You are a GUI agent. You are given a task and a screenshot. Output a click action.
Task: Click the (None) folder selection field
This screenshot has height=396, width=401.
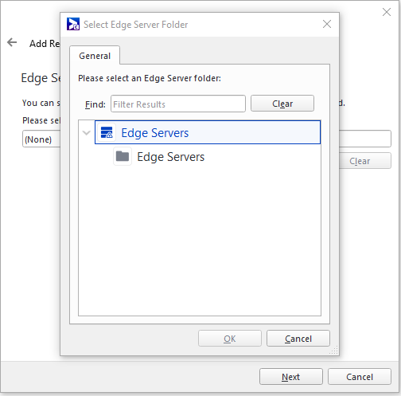(x=41, y=139)
